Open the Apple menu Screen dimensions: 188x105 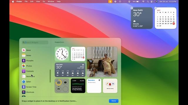[13, 1]
